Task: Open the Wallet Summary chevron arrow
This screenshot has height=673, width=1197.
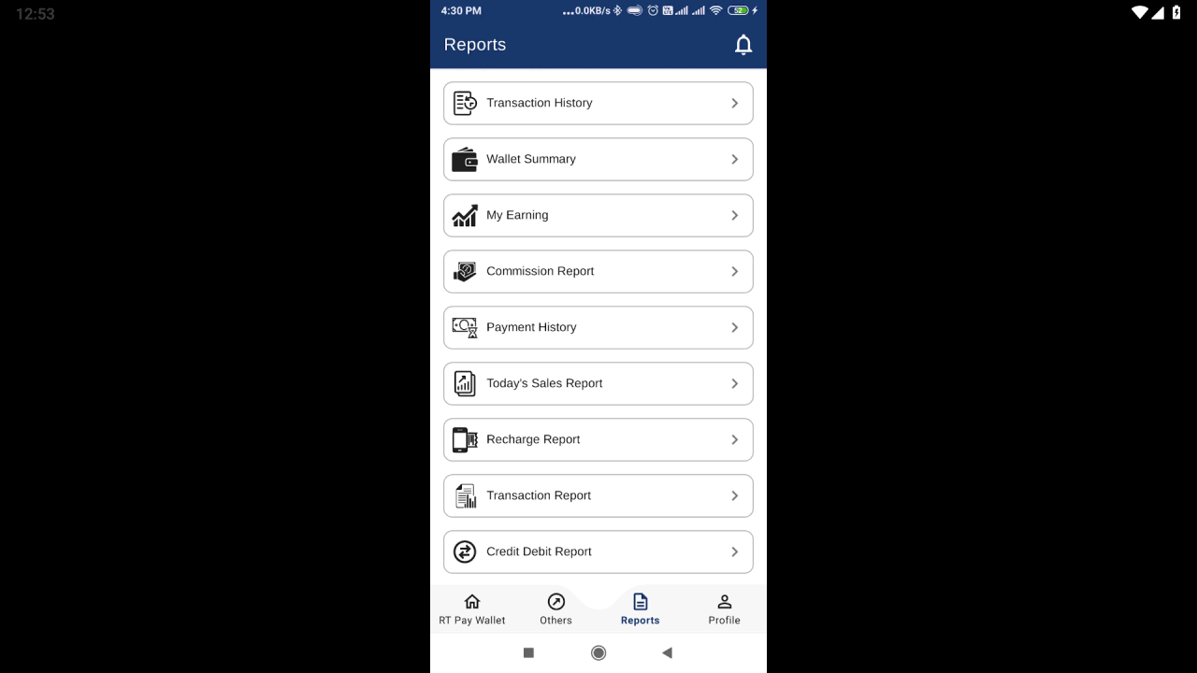Action: 734,159
